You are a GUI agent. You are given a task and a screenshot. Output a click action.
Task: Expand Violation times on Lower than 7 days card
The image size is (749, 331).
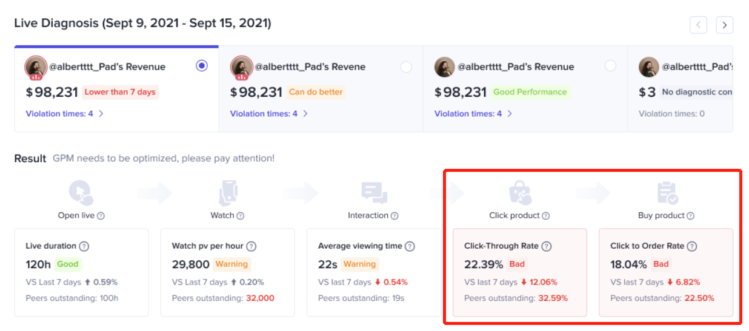64,113
